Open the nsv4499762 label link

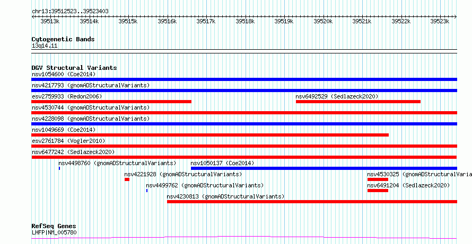point(205,185)
